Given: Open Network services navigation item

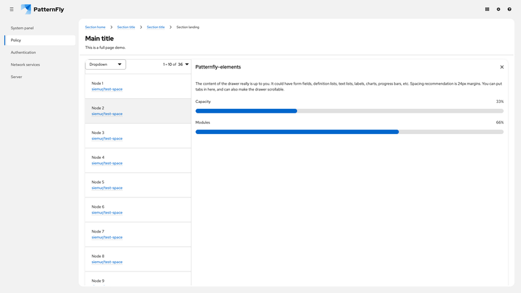Looking at the screenshot, I should (25, 64).
